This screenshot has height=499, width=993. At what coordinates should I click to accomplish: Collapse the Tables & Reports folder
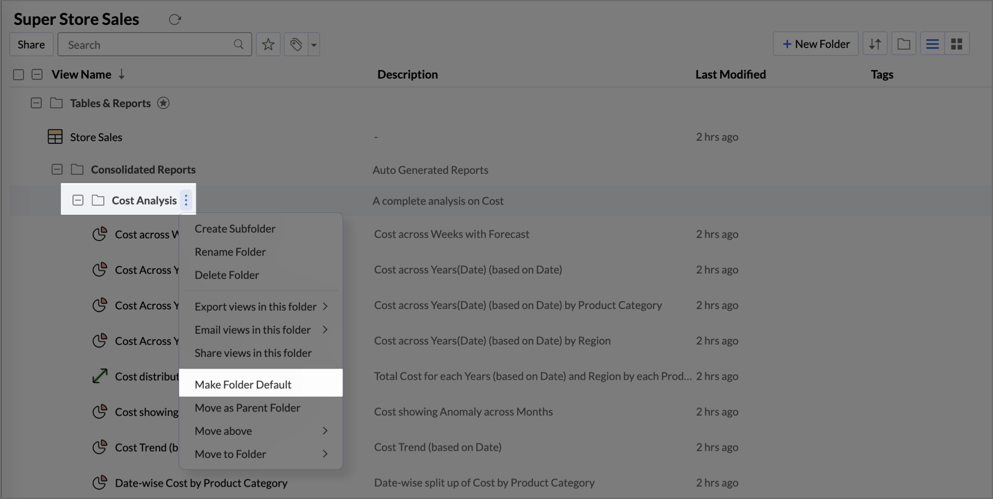tap(36, 103)
